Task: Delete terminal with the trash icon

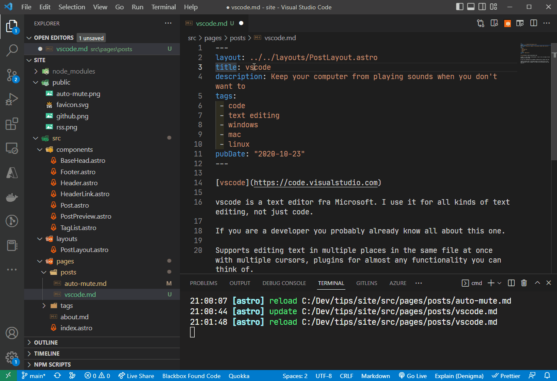Action: click(524, 283)
